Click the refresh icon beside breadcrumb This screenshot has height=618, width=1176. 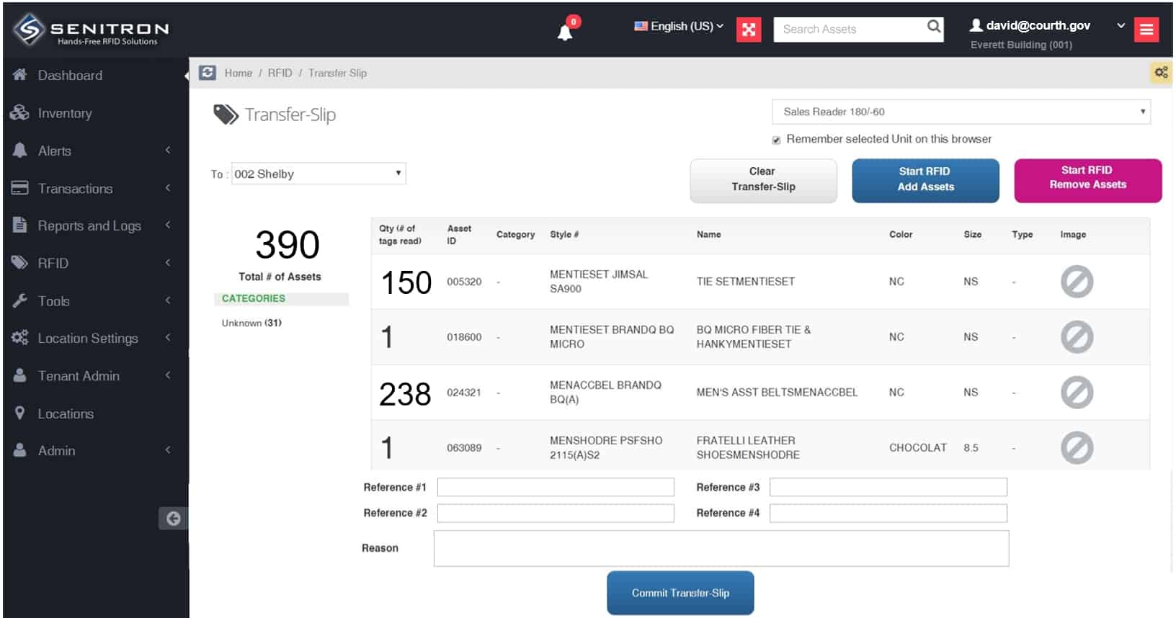point(208,73)
